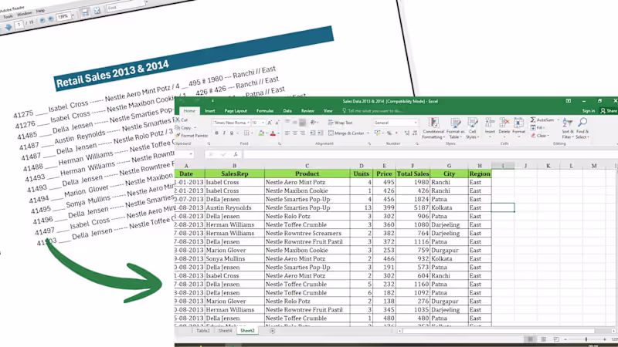The image size is (618, 347).
Task: Add a new sheet with plus button
Action: tap(273, 331)
